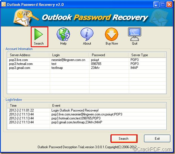The width and height of the screenshot is (175, 154).
Task: Sort by the Login column header
Action: [69, 55]
